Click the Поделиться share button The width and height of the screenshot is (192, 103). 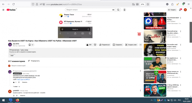(104, 45)
